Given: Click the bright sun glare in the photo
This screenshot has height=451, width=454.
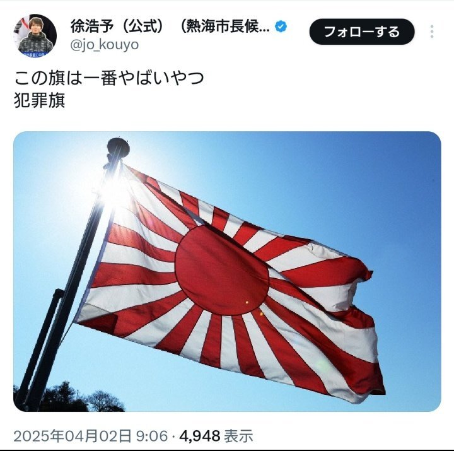Looking at the screenshot, I should point(114,190).
